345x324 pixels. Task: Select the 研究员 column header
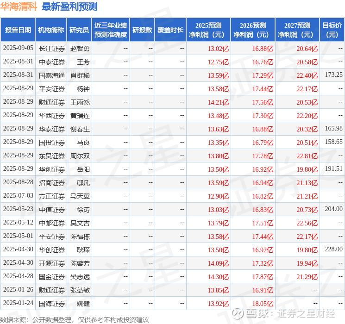click(79, 30)
